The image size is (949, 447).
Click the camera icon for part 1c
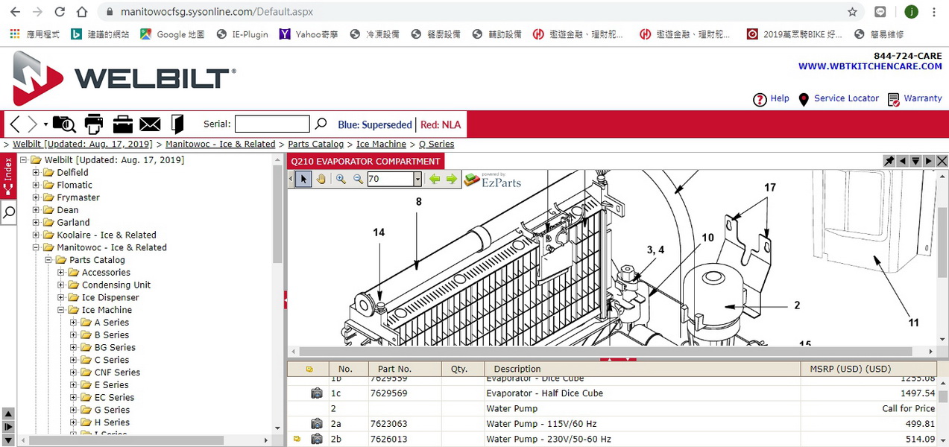[x=317, y=393]
